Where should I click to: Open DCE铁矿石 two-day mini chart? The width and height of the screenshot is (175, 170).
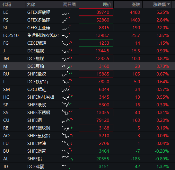click(x=67, y=82)
